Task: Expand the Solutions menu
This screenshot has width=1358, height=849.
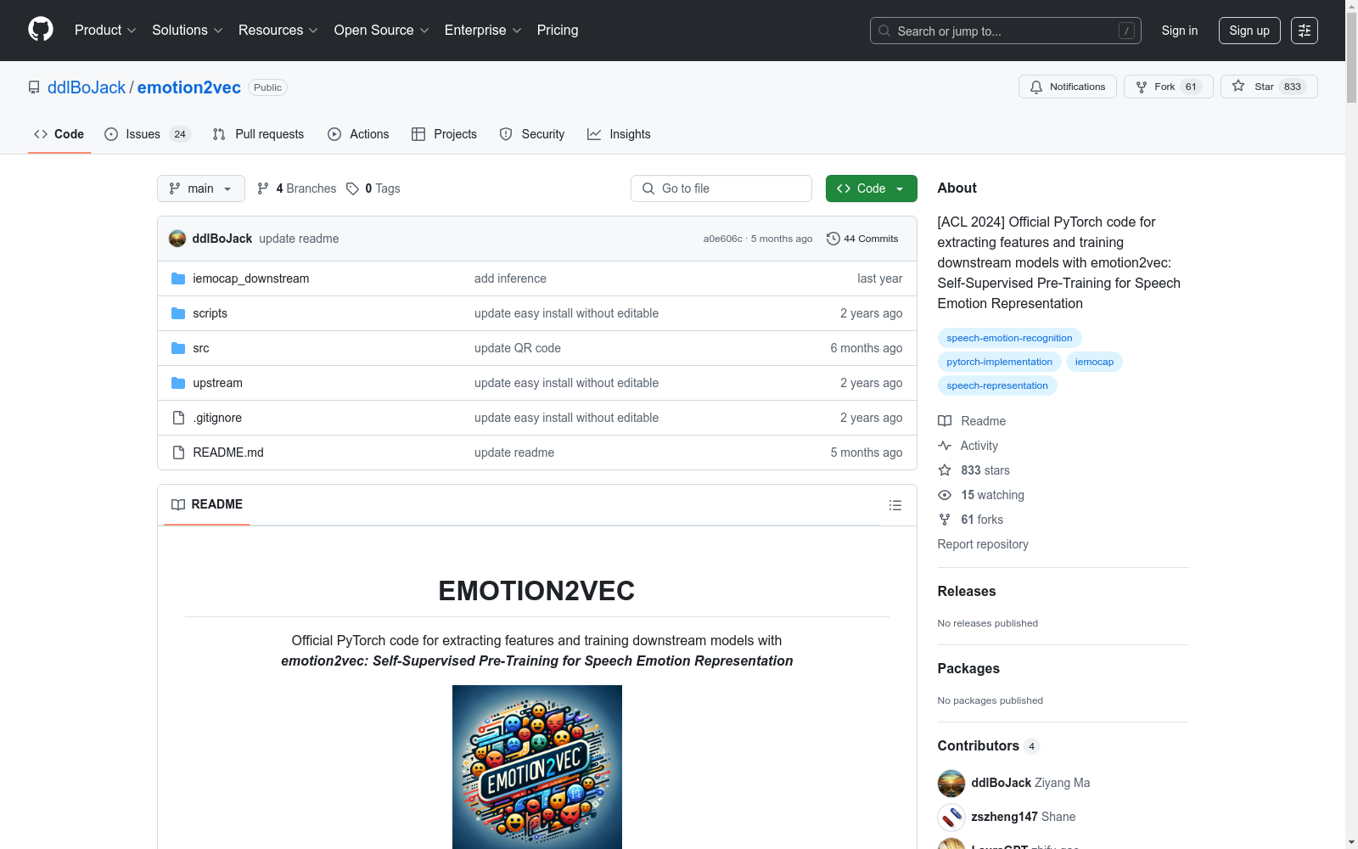Action: [x=187, y=31]
